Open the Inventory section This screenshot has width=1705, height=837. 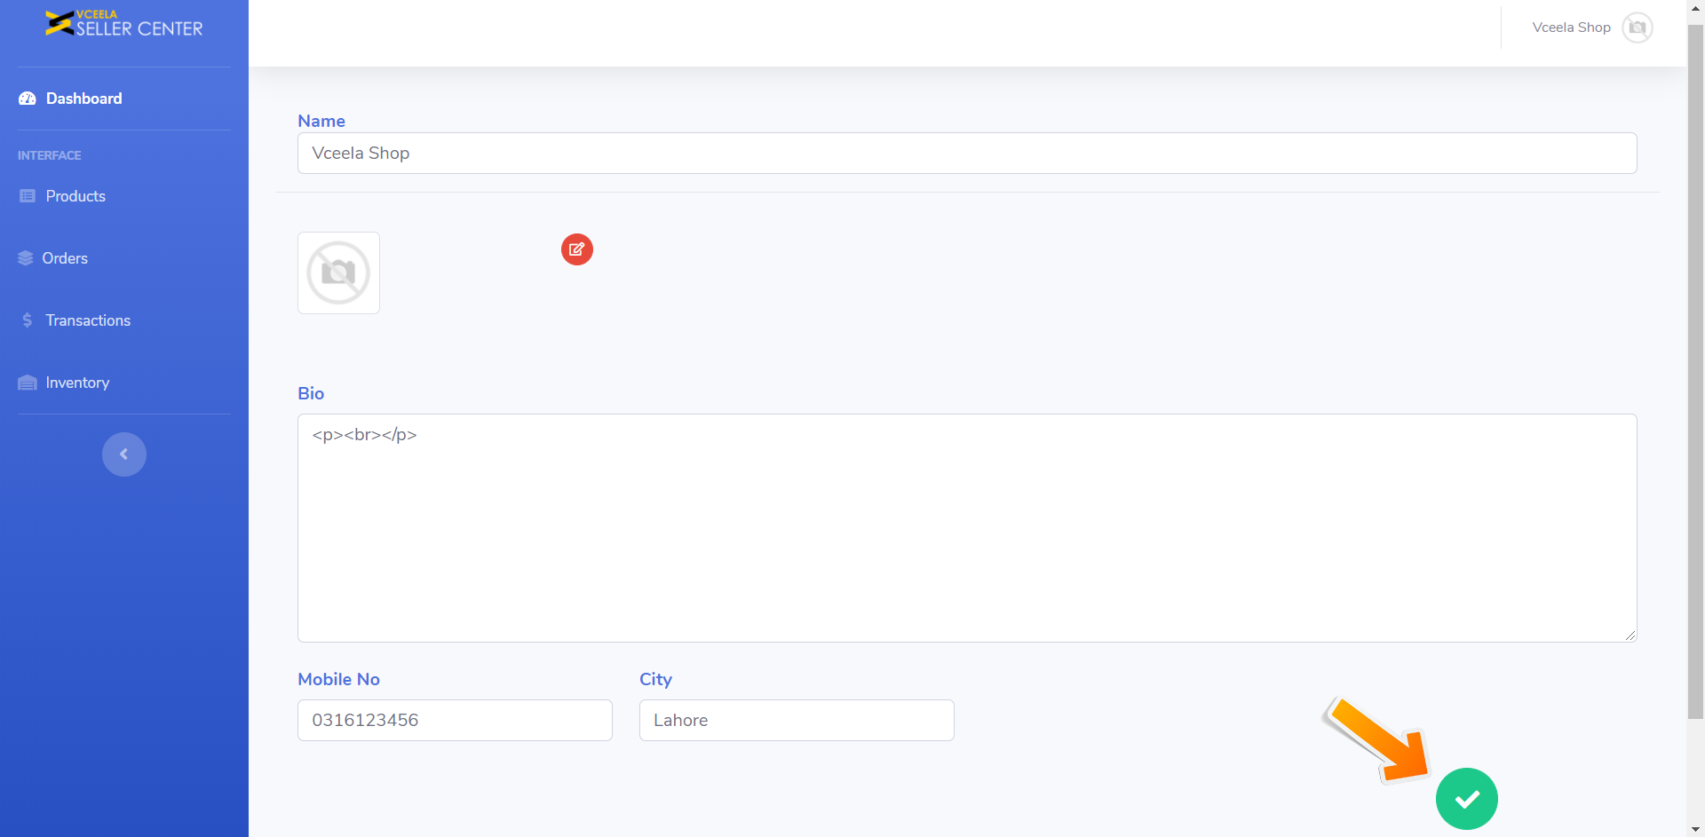(x=77, y=383)
